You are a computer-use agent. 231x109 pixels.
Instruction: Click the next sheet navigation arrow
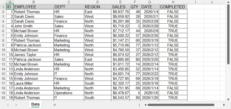tap(16, 105)
